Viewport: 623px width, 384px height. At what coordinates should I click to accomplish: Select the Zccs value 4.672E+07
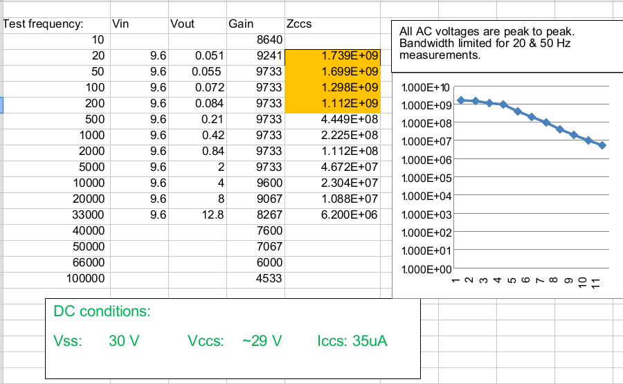(x=332, y=167)
